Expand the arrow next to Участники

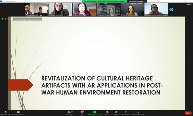[75, 112]
